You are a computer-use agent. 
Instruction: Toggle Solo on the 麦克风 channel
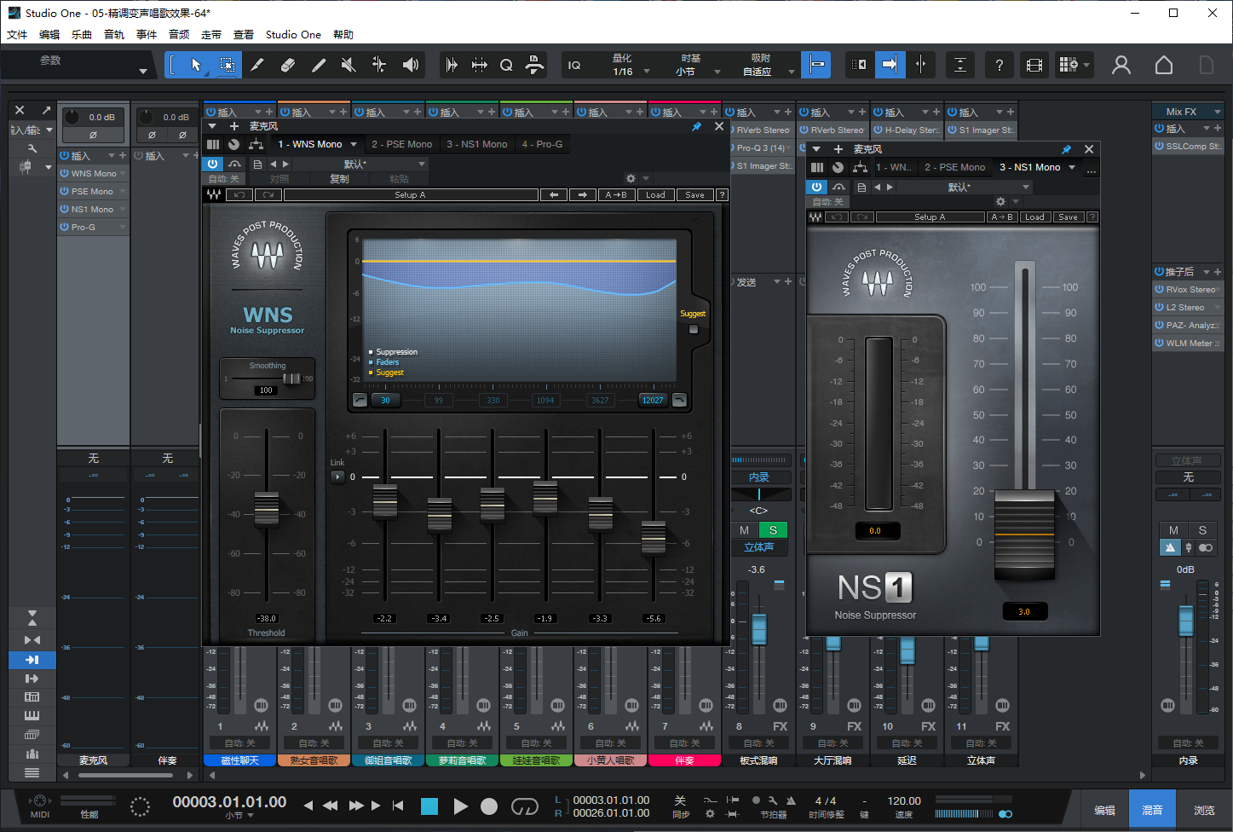tap(773, 529)
